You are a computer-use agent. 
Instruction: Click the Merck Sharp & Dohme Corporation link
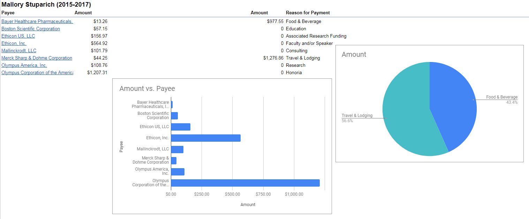[37, 58]
